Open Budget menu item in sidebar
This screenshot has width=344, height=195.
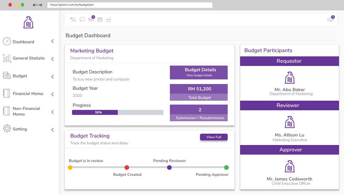coord(20,76)
